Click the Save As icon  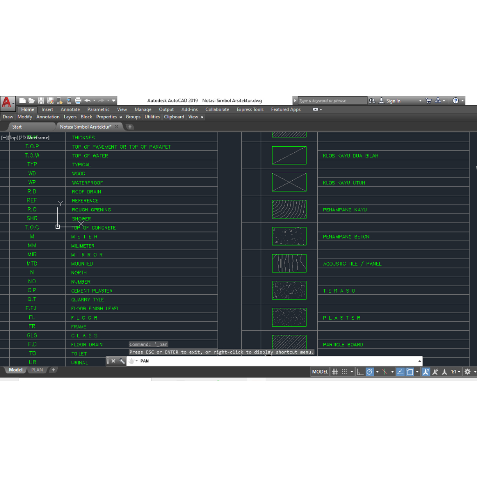50,101
